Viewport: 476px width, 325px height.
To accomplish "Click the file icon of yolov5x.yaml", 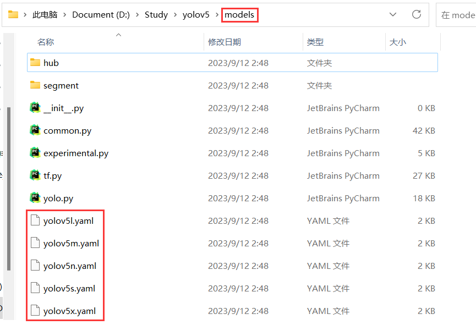I will [x=35, y=311].
